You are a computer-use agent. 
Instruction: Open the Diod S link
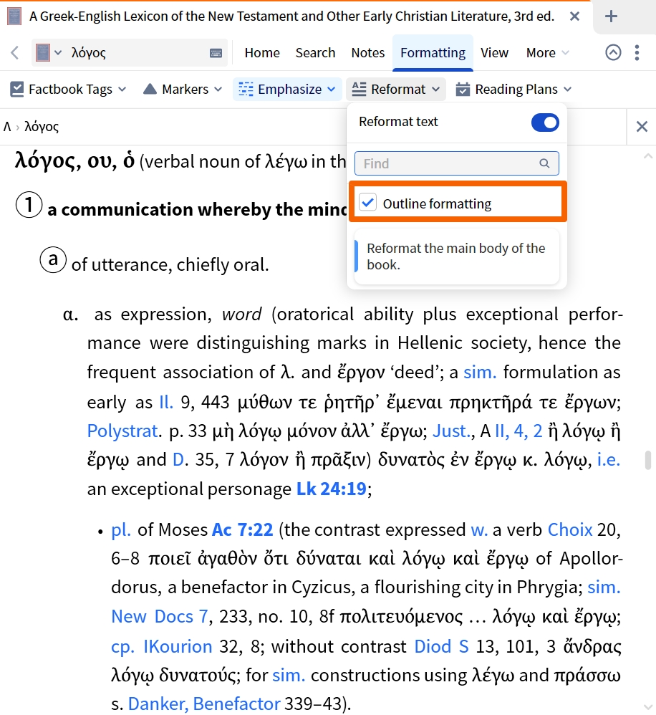click(x=441, y=647)
